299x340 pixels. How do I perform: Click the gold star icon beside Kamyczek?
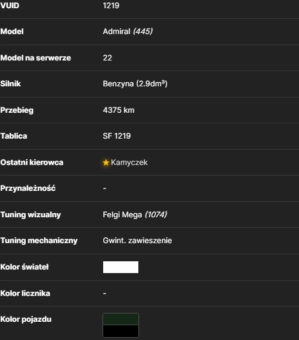[106, 162]
